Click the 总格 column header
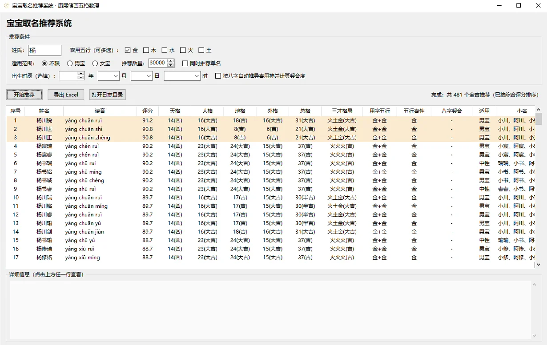The width and height of the screenshot is (547, 345). 305,111
